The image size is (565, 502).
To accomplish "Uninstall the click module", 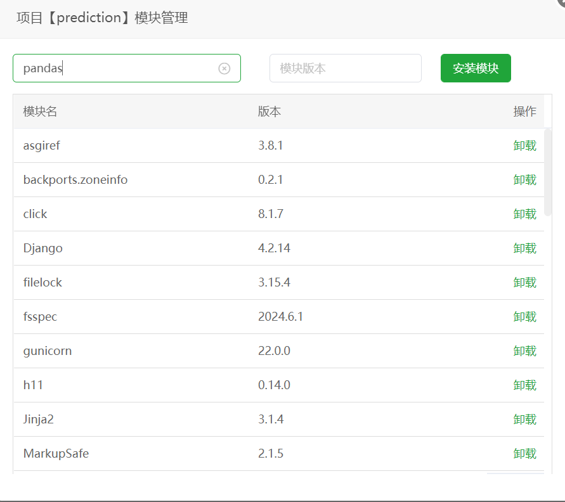I will point(524,214).
